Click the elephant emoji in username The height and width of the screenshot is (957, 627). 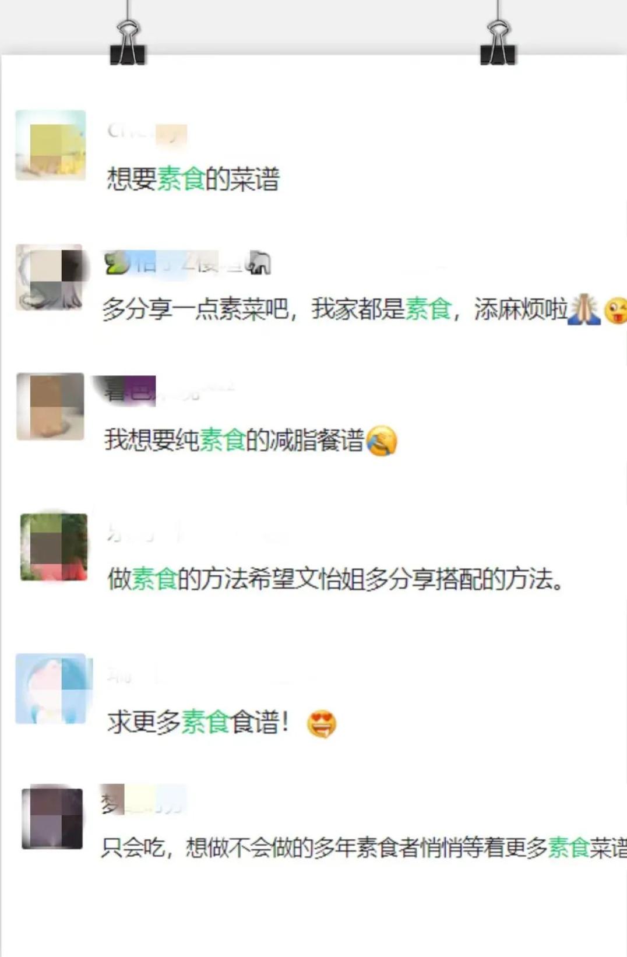[x=259, y=263]
